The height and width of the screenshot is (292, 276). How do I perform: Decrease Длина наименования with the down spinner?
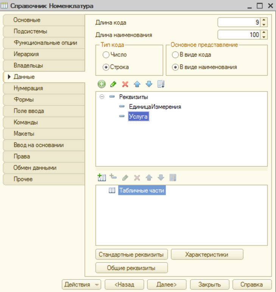pos(264,37)
